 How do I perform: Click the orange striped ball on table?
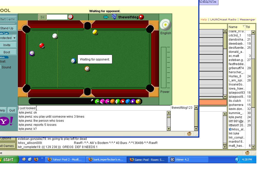pyautogui.click(x=87, y=69)
